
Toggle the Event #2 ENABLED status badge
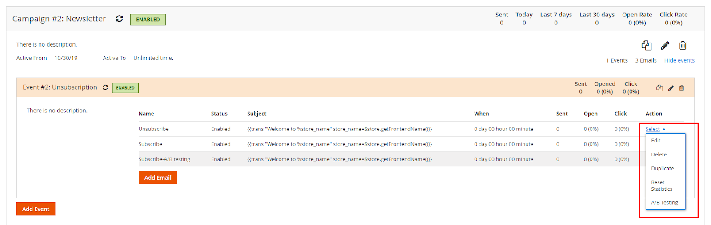tap(125, 88)
